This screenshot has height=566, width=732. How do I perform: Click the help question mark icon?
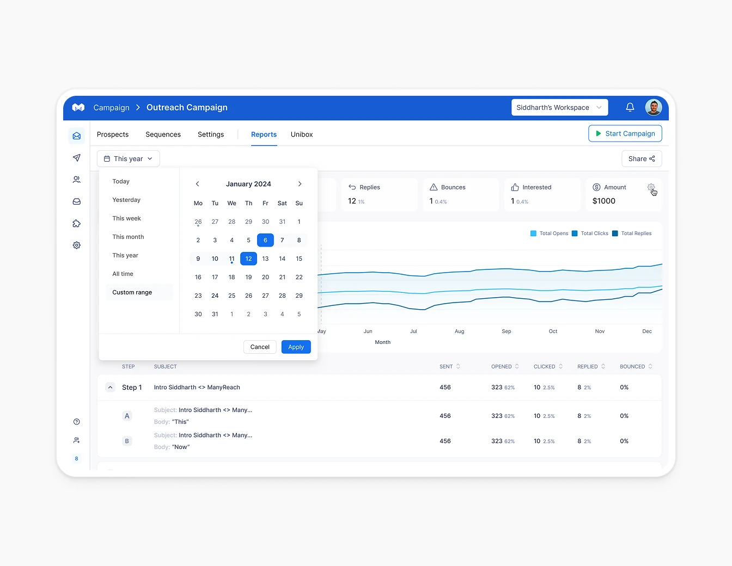tap(76, 421)
